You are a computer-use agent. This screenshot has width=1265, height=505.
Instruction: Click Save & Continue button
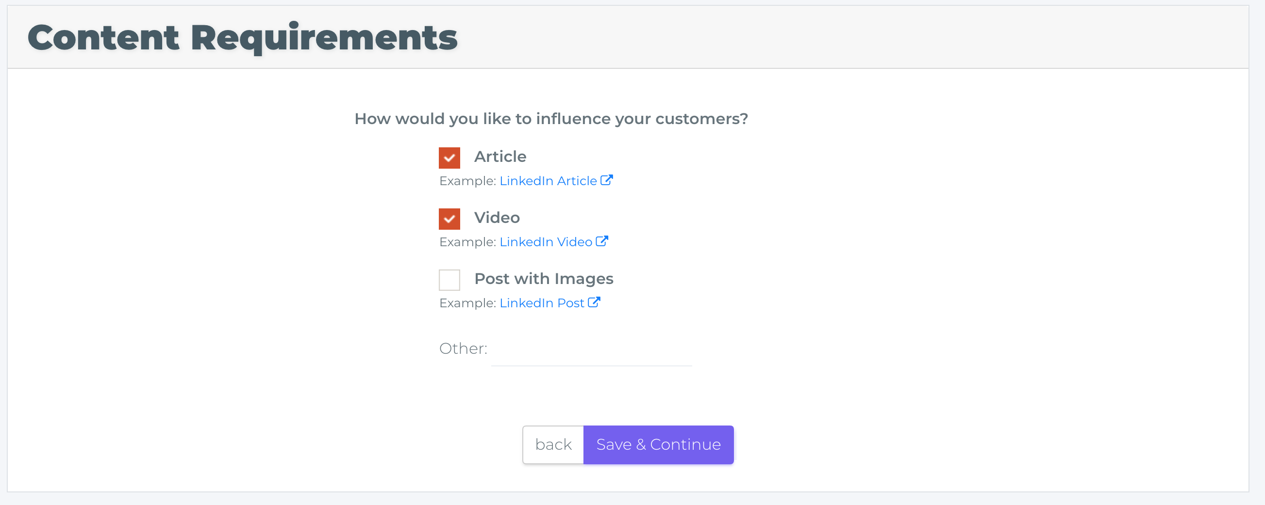[x=658, y=445]
